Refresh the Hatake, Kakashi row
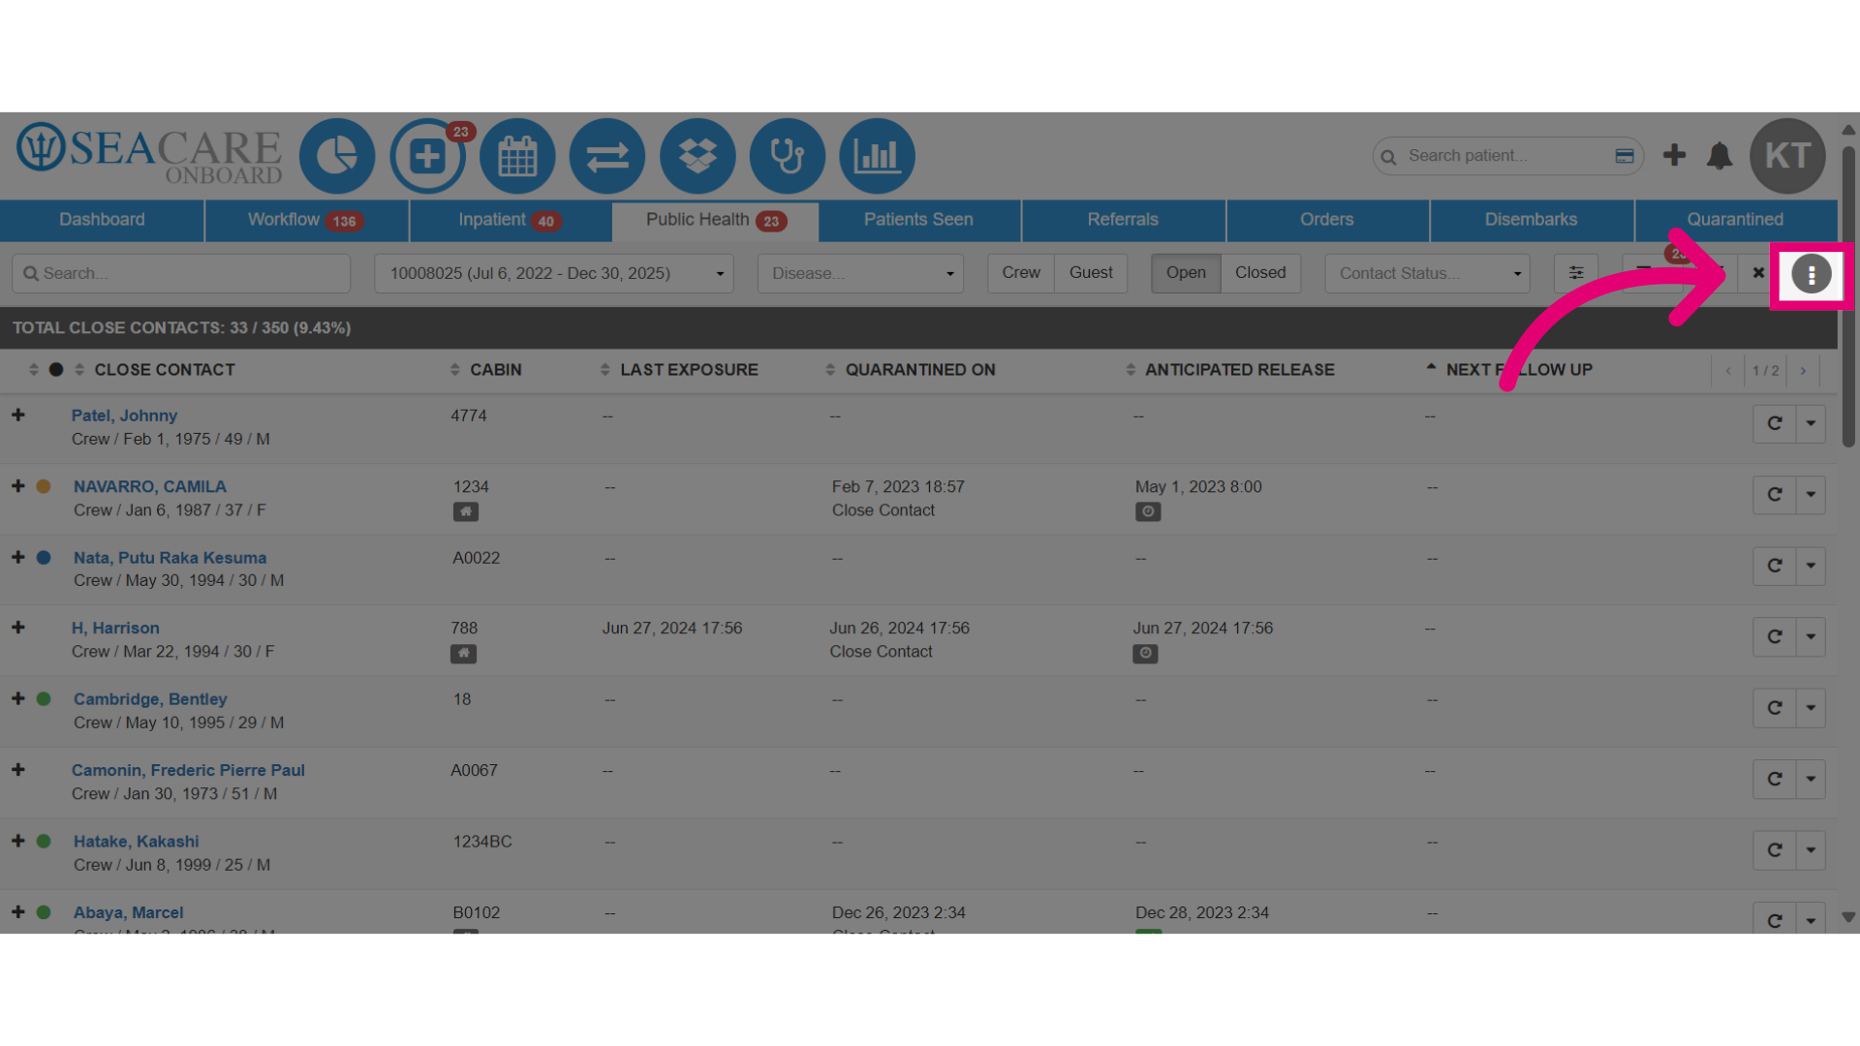 tap(1775, 850)
